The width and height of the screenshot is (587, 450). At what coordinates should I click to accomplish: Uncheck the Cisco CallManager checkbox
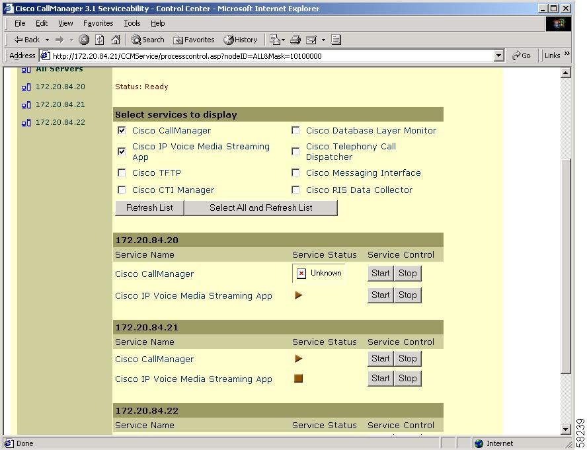point(122,130)
